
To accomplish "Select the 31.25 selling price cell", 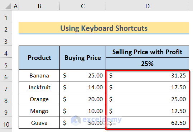I will (x=147, y=75).
